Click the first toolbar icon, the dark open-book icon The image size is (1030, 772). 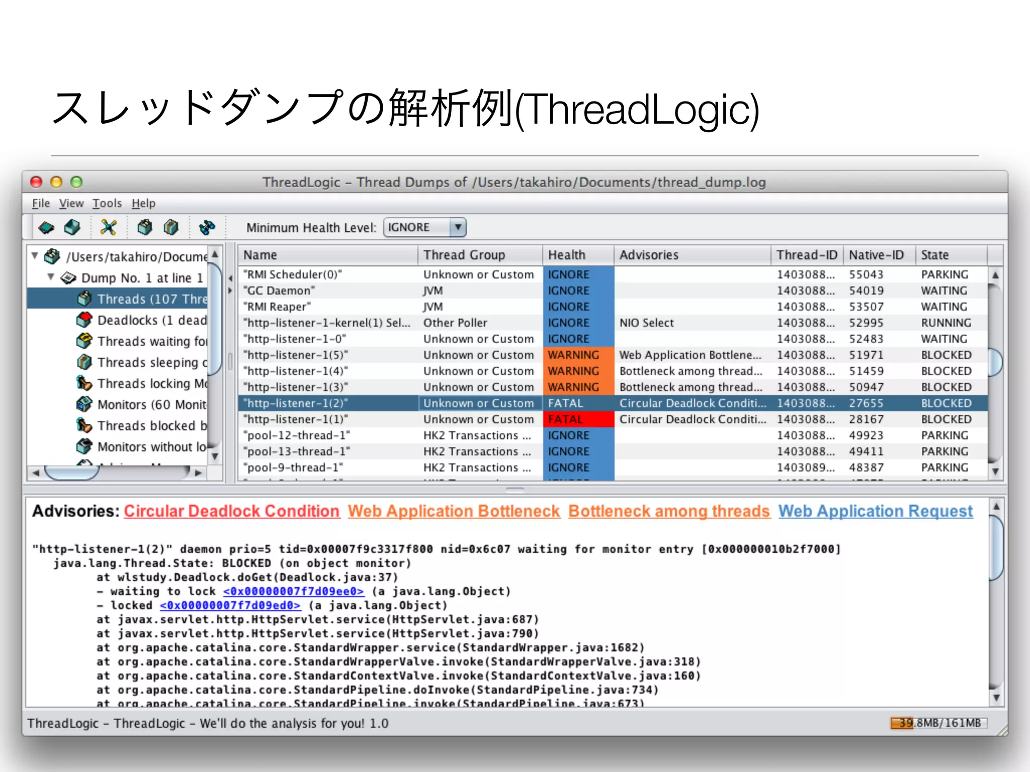(x=46, y=228)
